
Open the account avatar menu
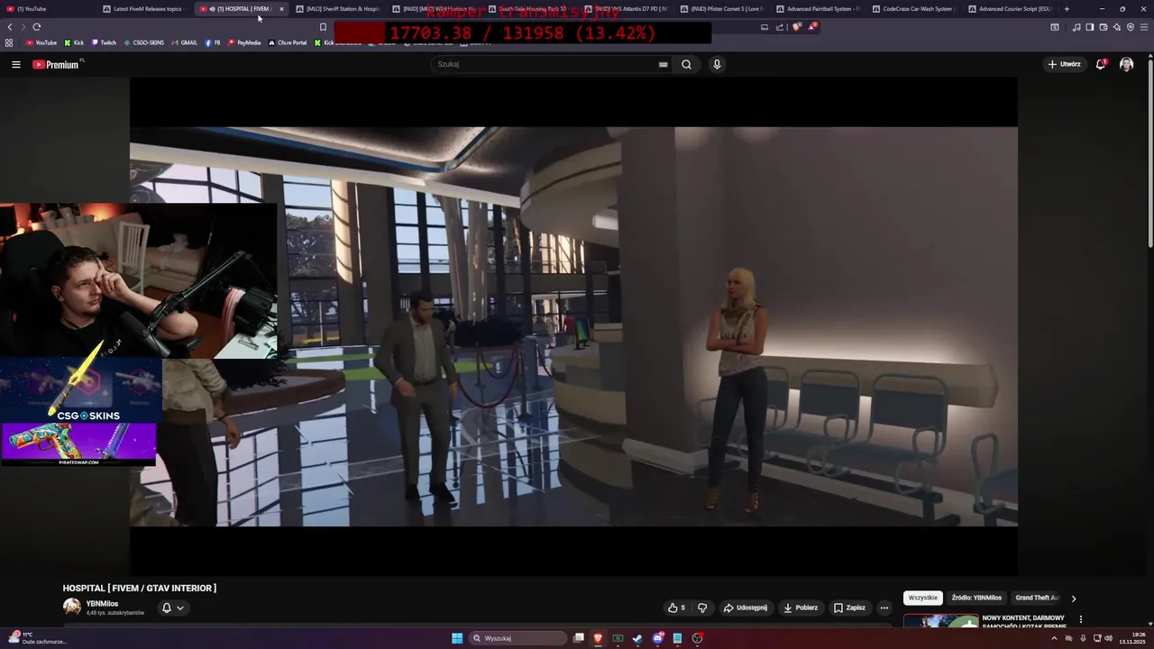coord(1126,64)
